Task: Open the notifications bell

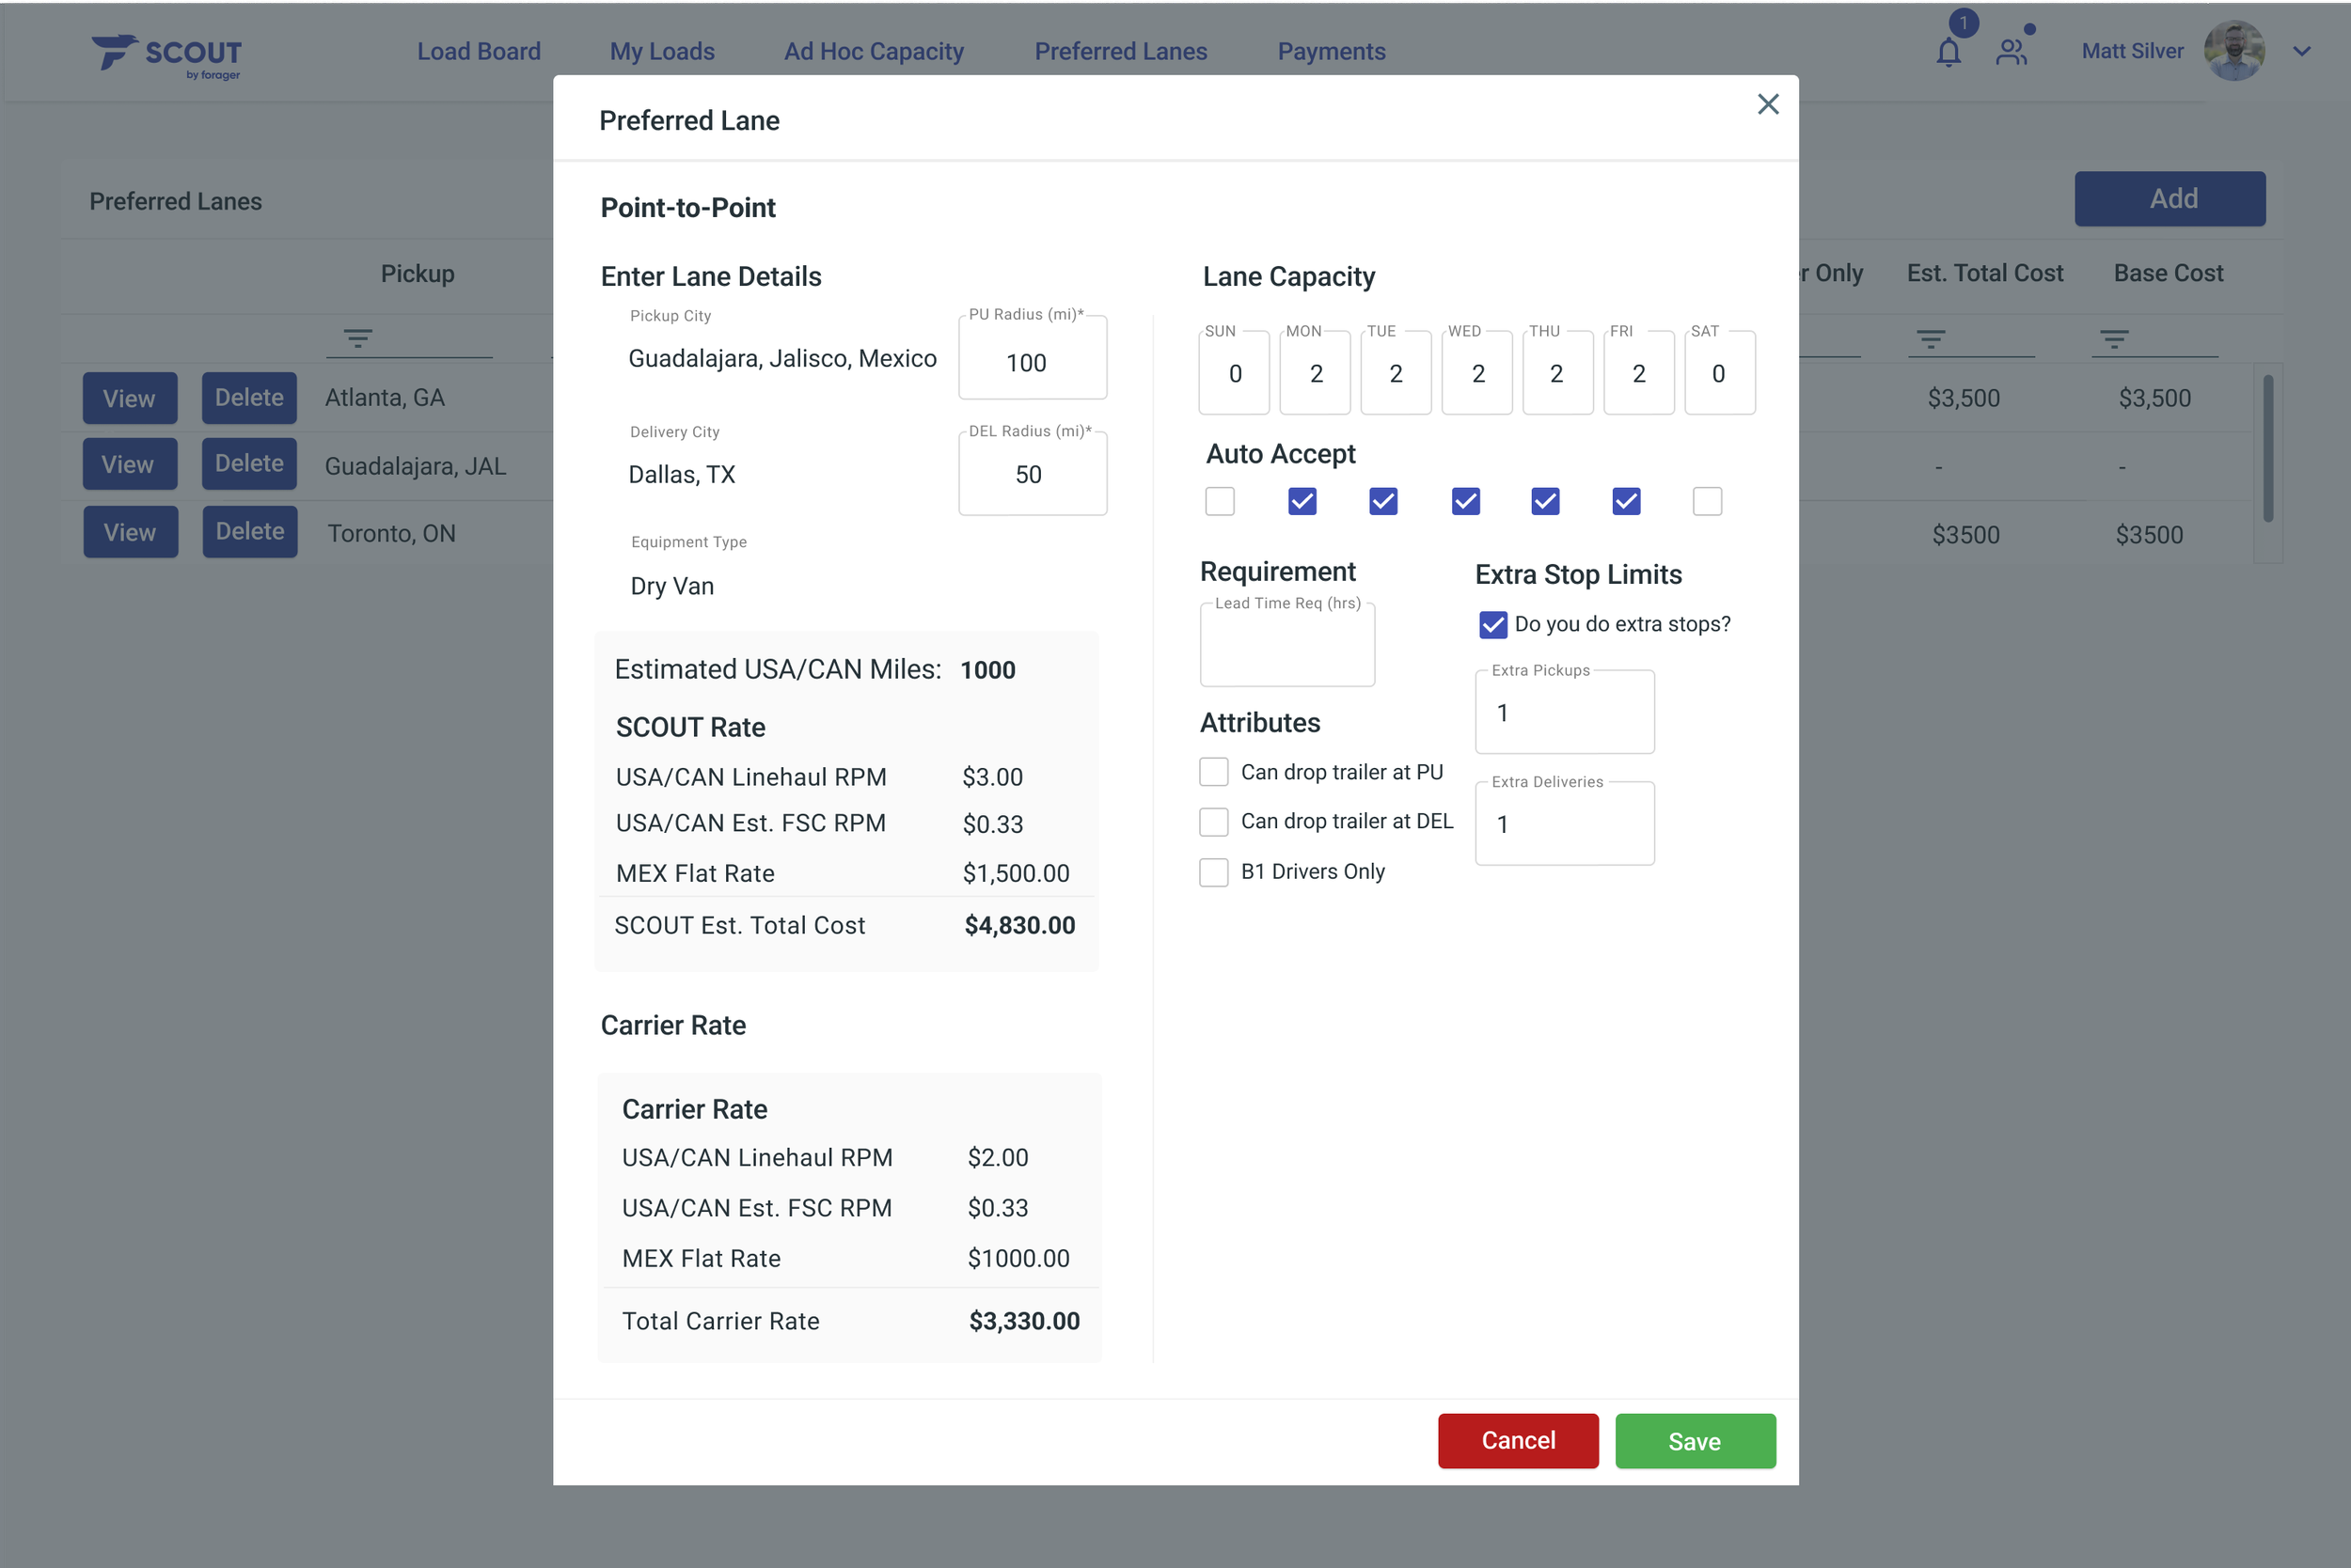Action: pyautogui.click(x=1947, y=52)
